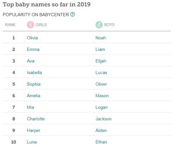Click the girl name Mia

click(x=30, y=107)
